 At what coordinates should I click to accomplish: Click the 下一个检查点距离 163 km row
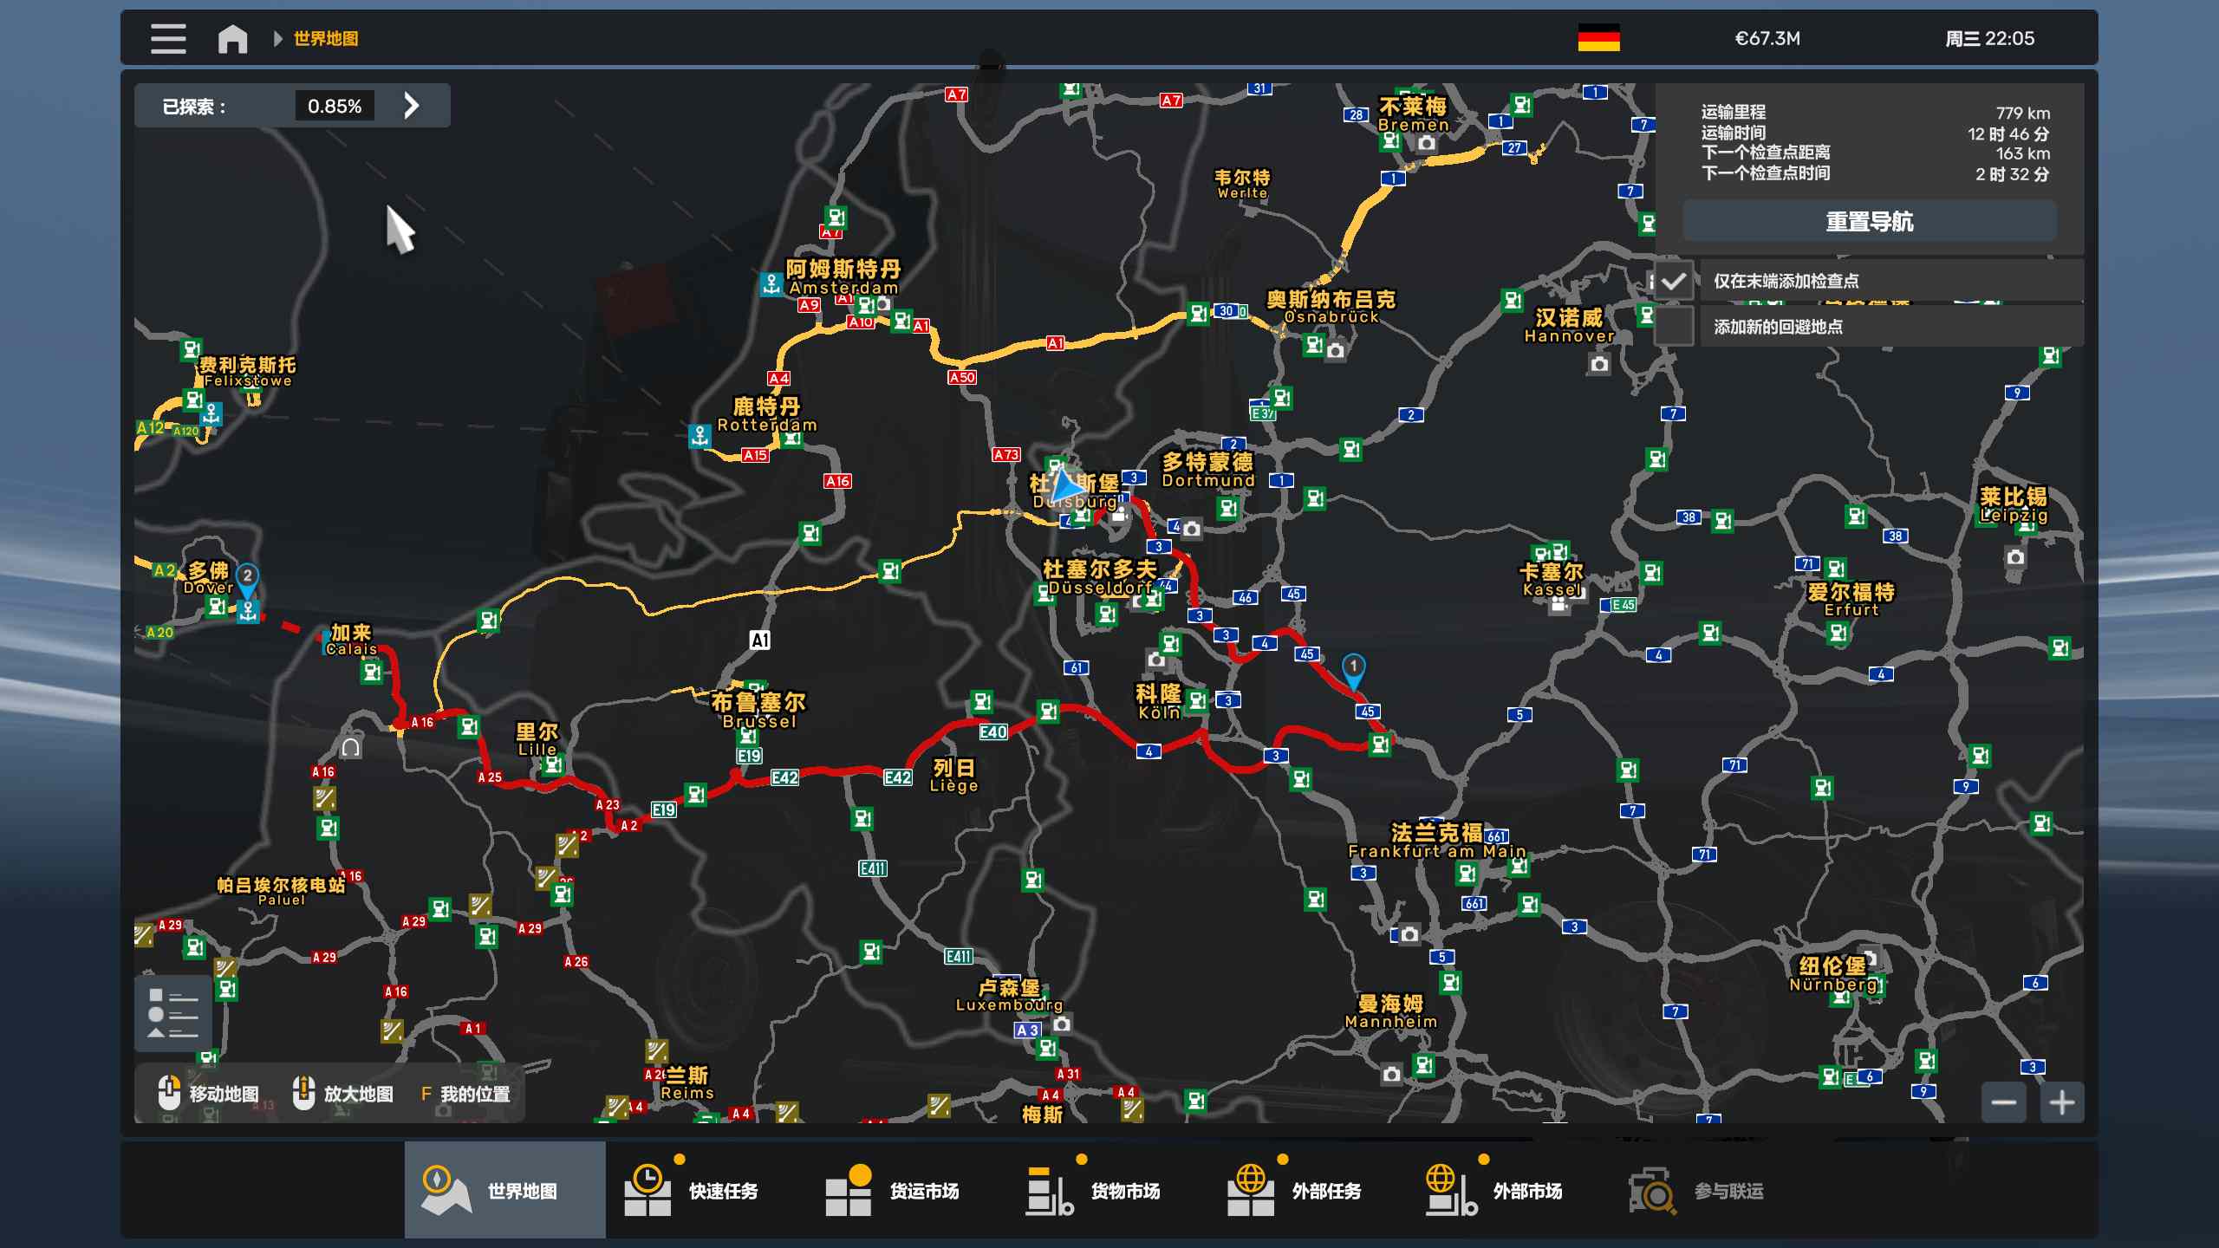[x=1875, y=153]
